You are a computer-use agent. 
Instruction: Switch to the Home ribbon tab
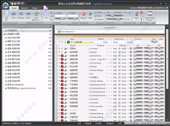(14, 8)
